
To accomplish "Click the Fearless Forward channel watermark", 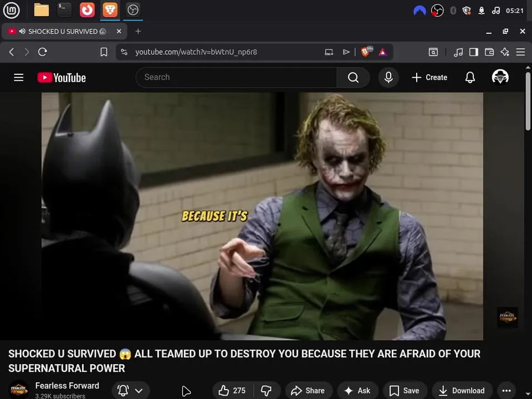I will pyautogui.click(x=507, y=318).
